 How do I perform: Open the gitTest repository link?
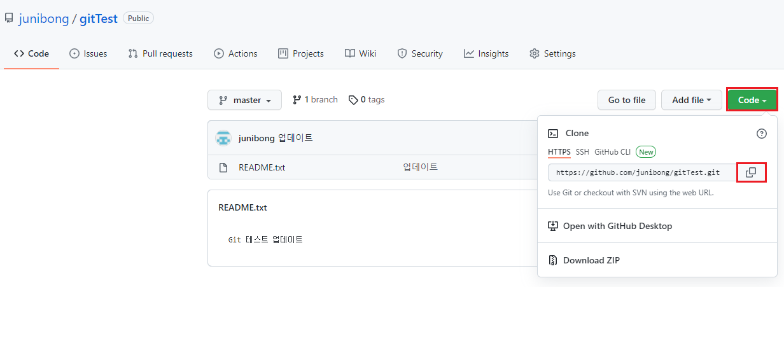click(x=99, y=18)
